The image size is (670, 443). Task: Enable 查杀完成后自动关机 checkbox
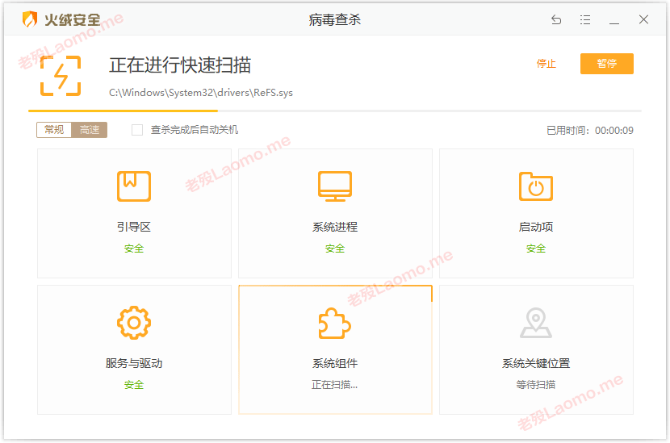click(x=137, y=130)
